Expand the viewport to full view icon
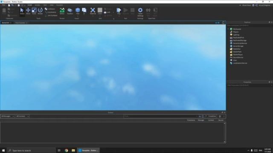273x153 pixels. tap(223, 23)
